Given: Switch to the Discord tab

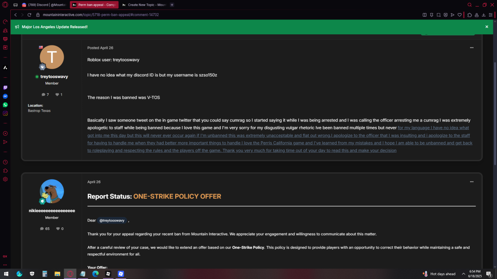Looking at the screenshot, I should (43, 5).
